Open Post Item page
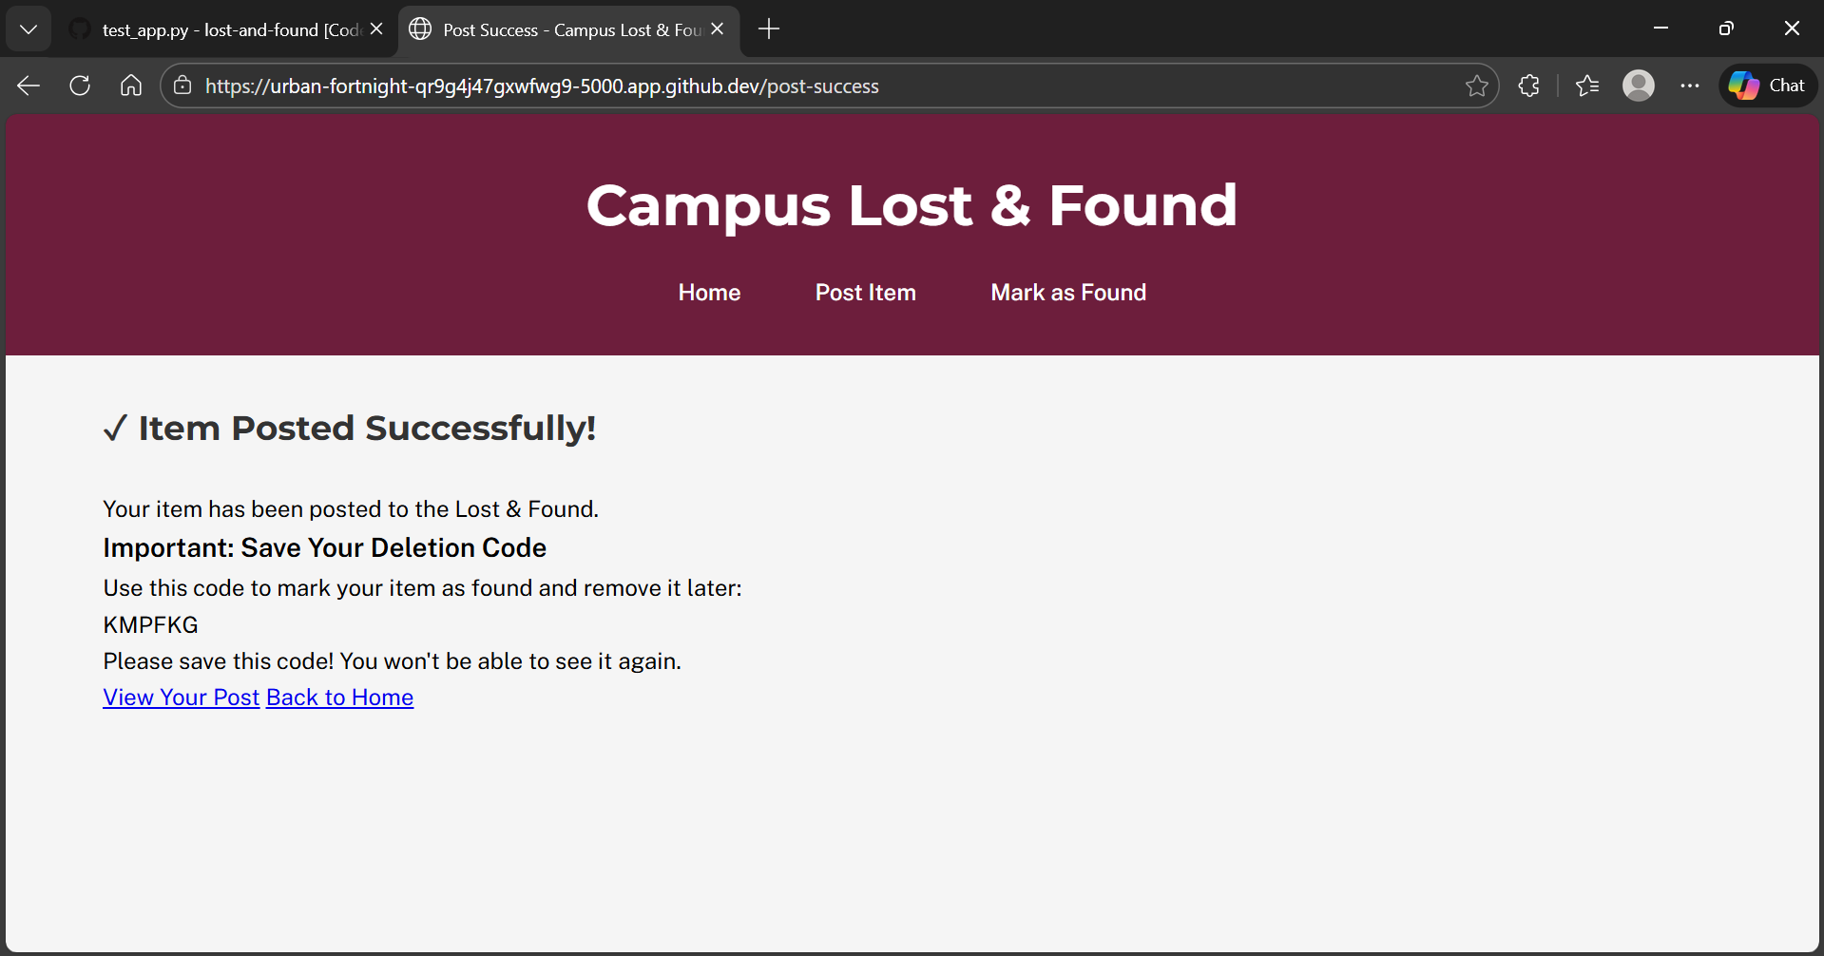Image resolution: width=1824 pixels, height=956 pixels. click(x=865, y=293)
